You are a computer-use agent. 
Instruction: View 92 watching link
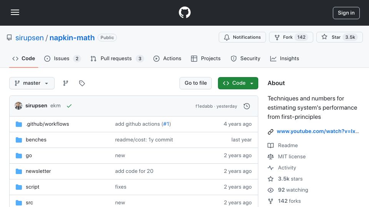coord(293,190)
